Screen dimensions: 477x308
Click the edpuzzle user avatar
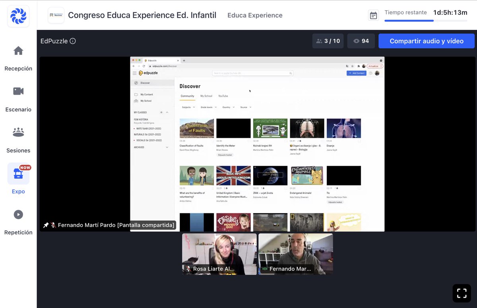click(x=377, y=73)
